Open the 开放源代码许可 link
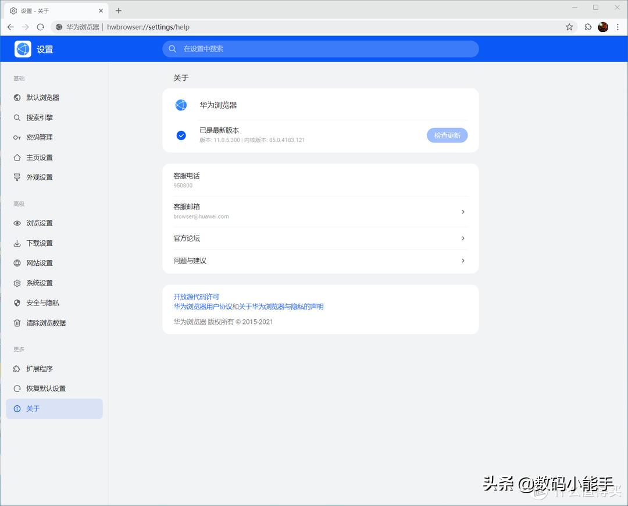Viewport: 628px width, 506px height. pyautogui.click(x=197, y=297)
